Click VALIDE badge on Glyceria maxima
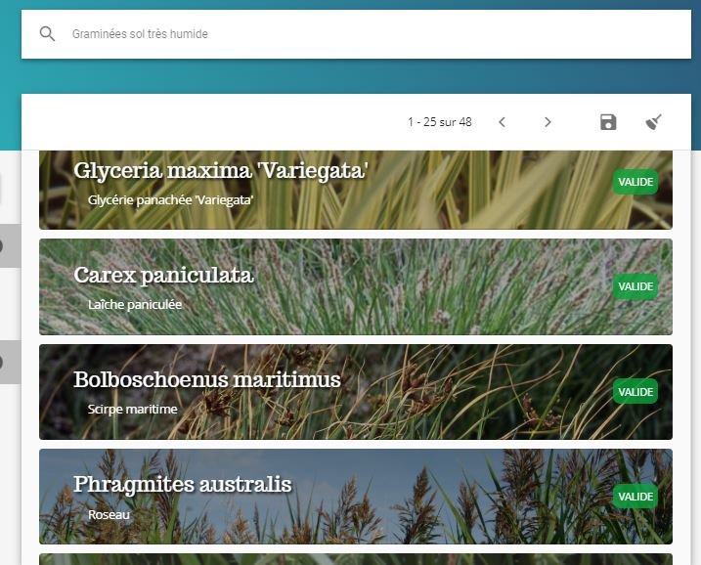Viewport: 701px width, 565px height. click(635, 182)
